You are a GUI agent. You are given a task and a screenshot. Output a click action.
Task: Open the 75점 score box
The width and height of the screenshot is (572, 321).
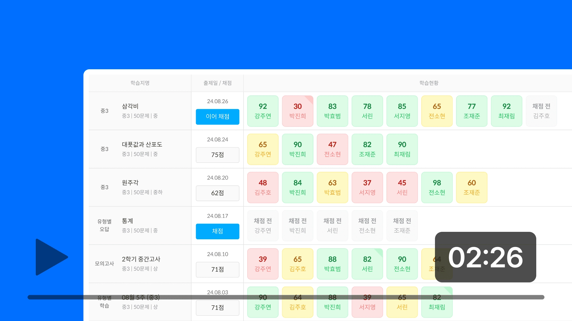tap(217, 155)
